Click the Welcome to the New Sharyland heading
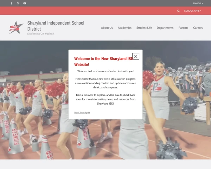The height and width of the screenshot is (169, 211). pyautogui.click(x=104, y=62)
